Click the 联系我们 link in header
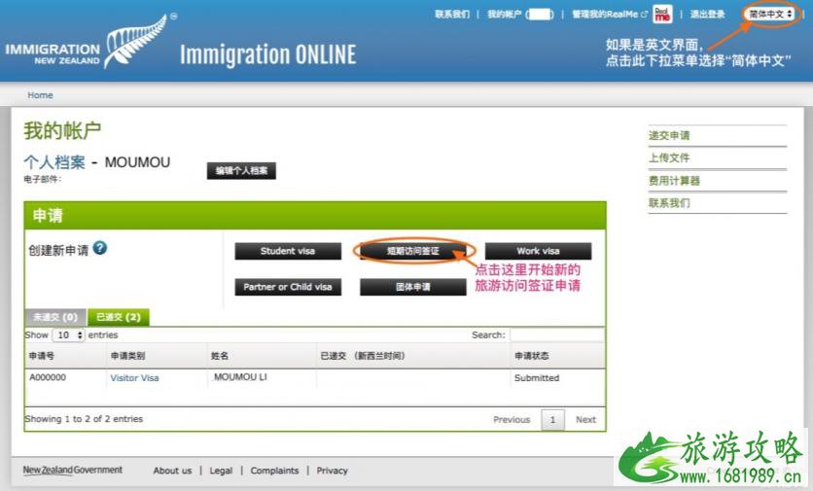Viewport: 813px width, 491px height. [451, 14]
